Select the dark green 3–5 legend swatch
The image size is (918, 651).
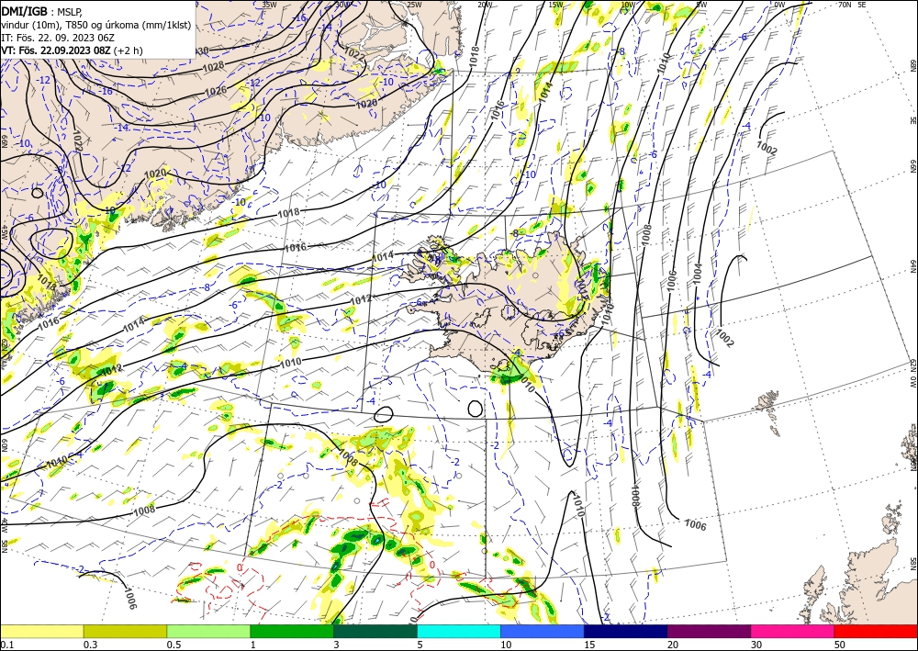375,631
